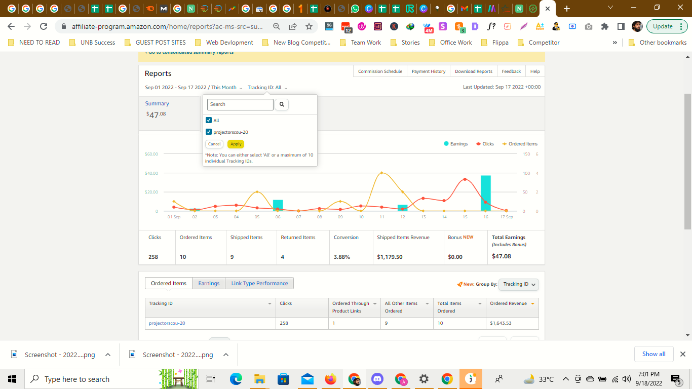Click the weather 33°C widget
The image size is (692, 389).
pos(538,379)
